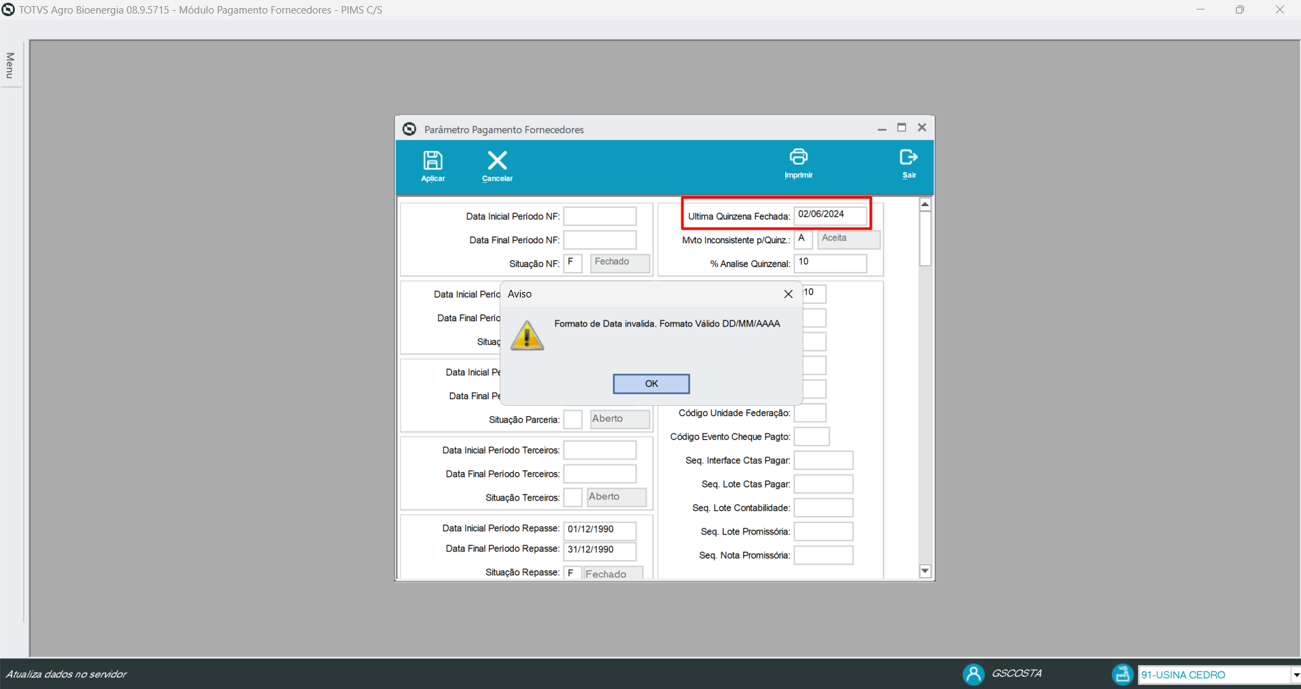The height and width of the screenshot is (689, 1301).
Task: Click the Aberto label of Situação Parceria
Action: pyautogui.click(x=620, y=419)
